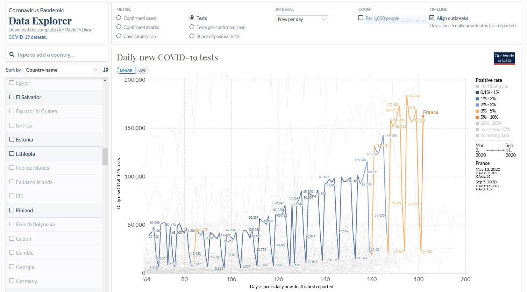Click the France line label
Viewport: 527px width, 292px height.
tap(430, 112)
